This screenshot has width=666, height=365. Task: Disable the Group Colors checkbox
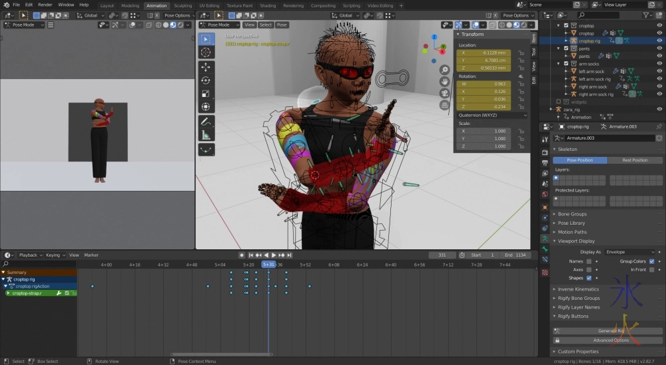(x=651, y=261)
